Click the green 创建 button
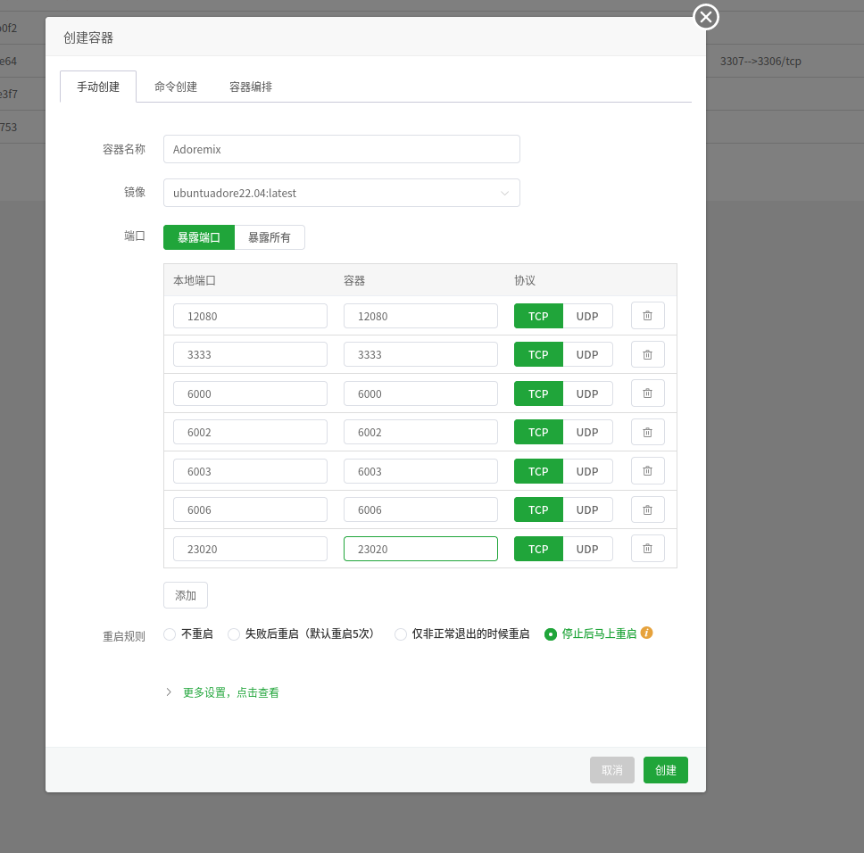Image resolution: width=864 pixels, height=853 pixels. [x=666, y=770]
